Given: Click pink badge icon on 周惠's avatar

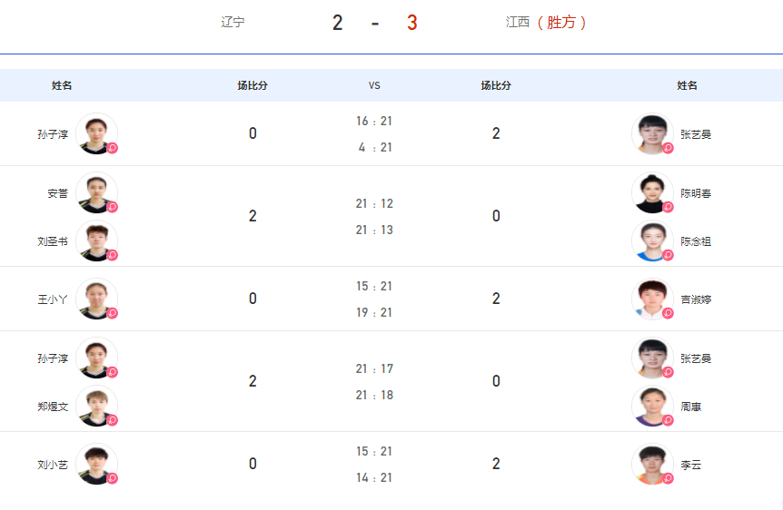Looking at the screenshot, I should (x=668, y=420).
